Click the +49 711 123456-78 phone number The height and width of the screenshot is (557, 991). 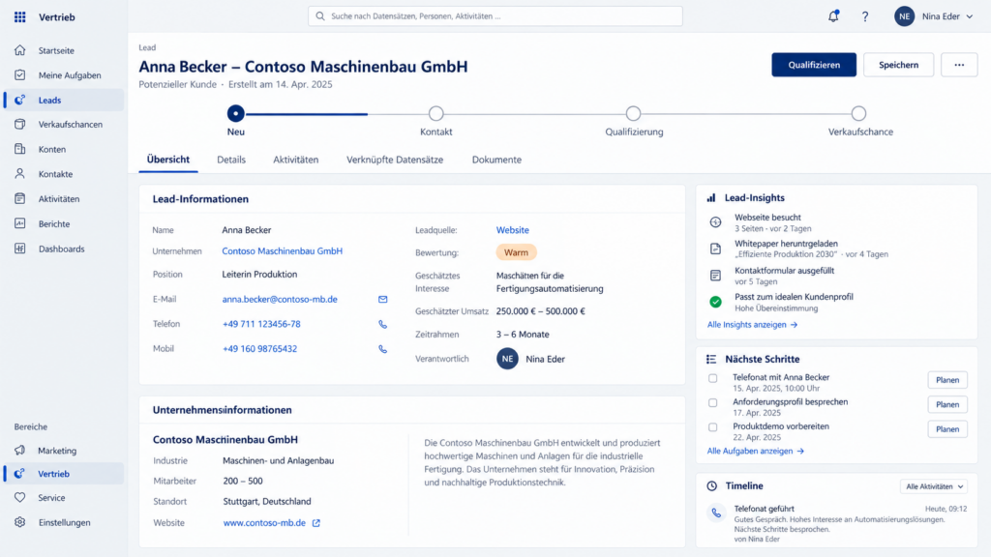coord(261,324)
